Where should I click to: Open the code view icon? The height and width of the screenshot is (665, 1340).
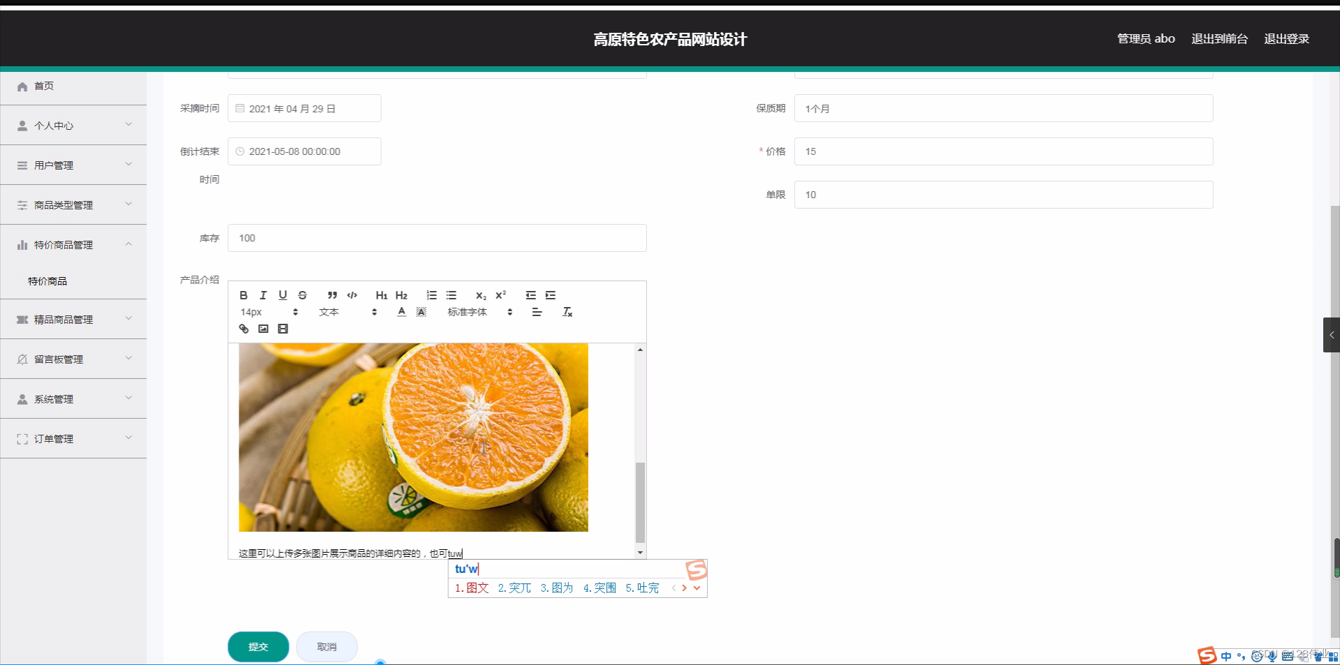click(x=352, y=295)
